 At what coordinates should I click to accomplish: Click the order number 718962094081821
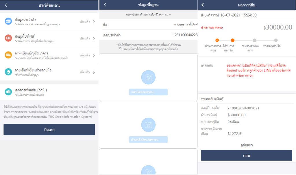[243, 108]
